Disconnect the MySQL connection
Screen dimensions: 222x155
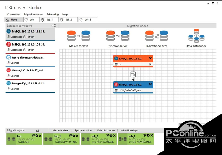[x=15, y=37]
